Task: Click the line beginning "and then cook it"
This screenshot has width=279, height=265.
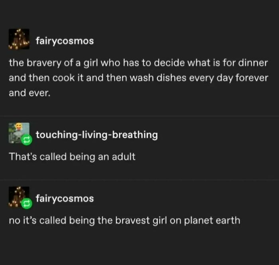Action: pos(138,78)
